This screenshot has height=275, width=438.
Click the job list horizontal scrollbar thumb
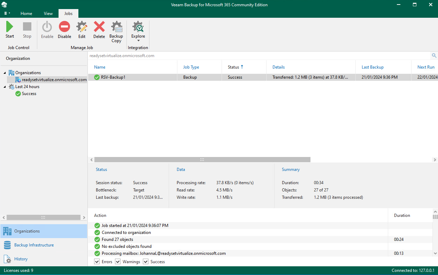point(202,159)
